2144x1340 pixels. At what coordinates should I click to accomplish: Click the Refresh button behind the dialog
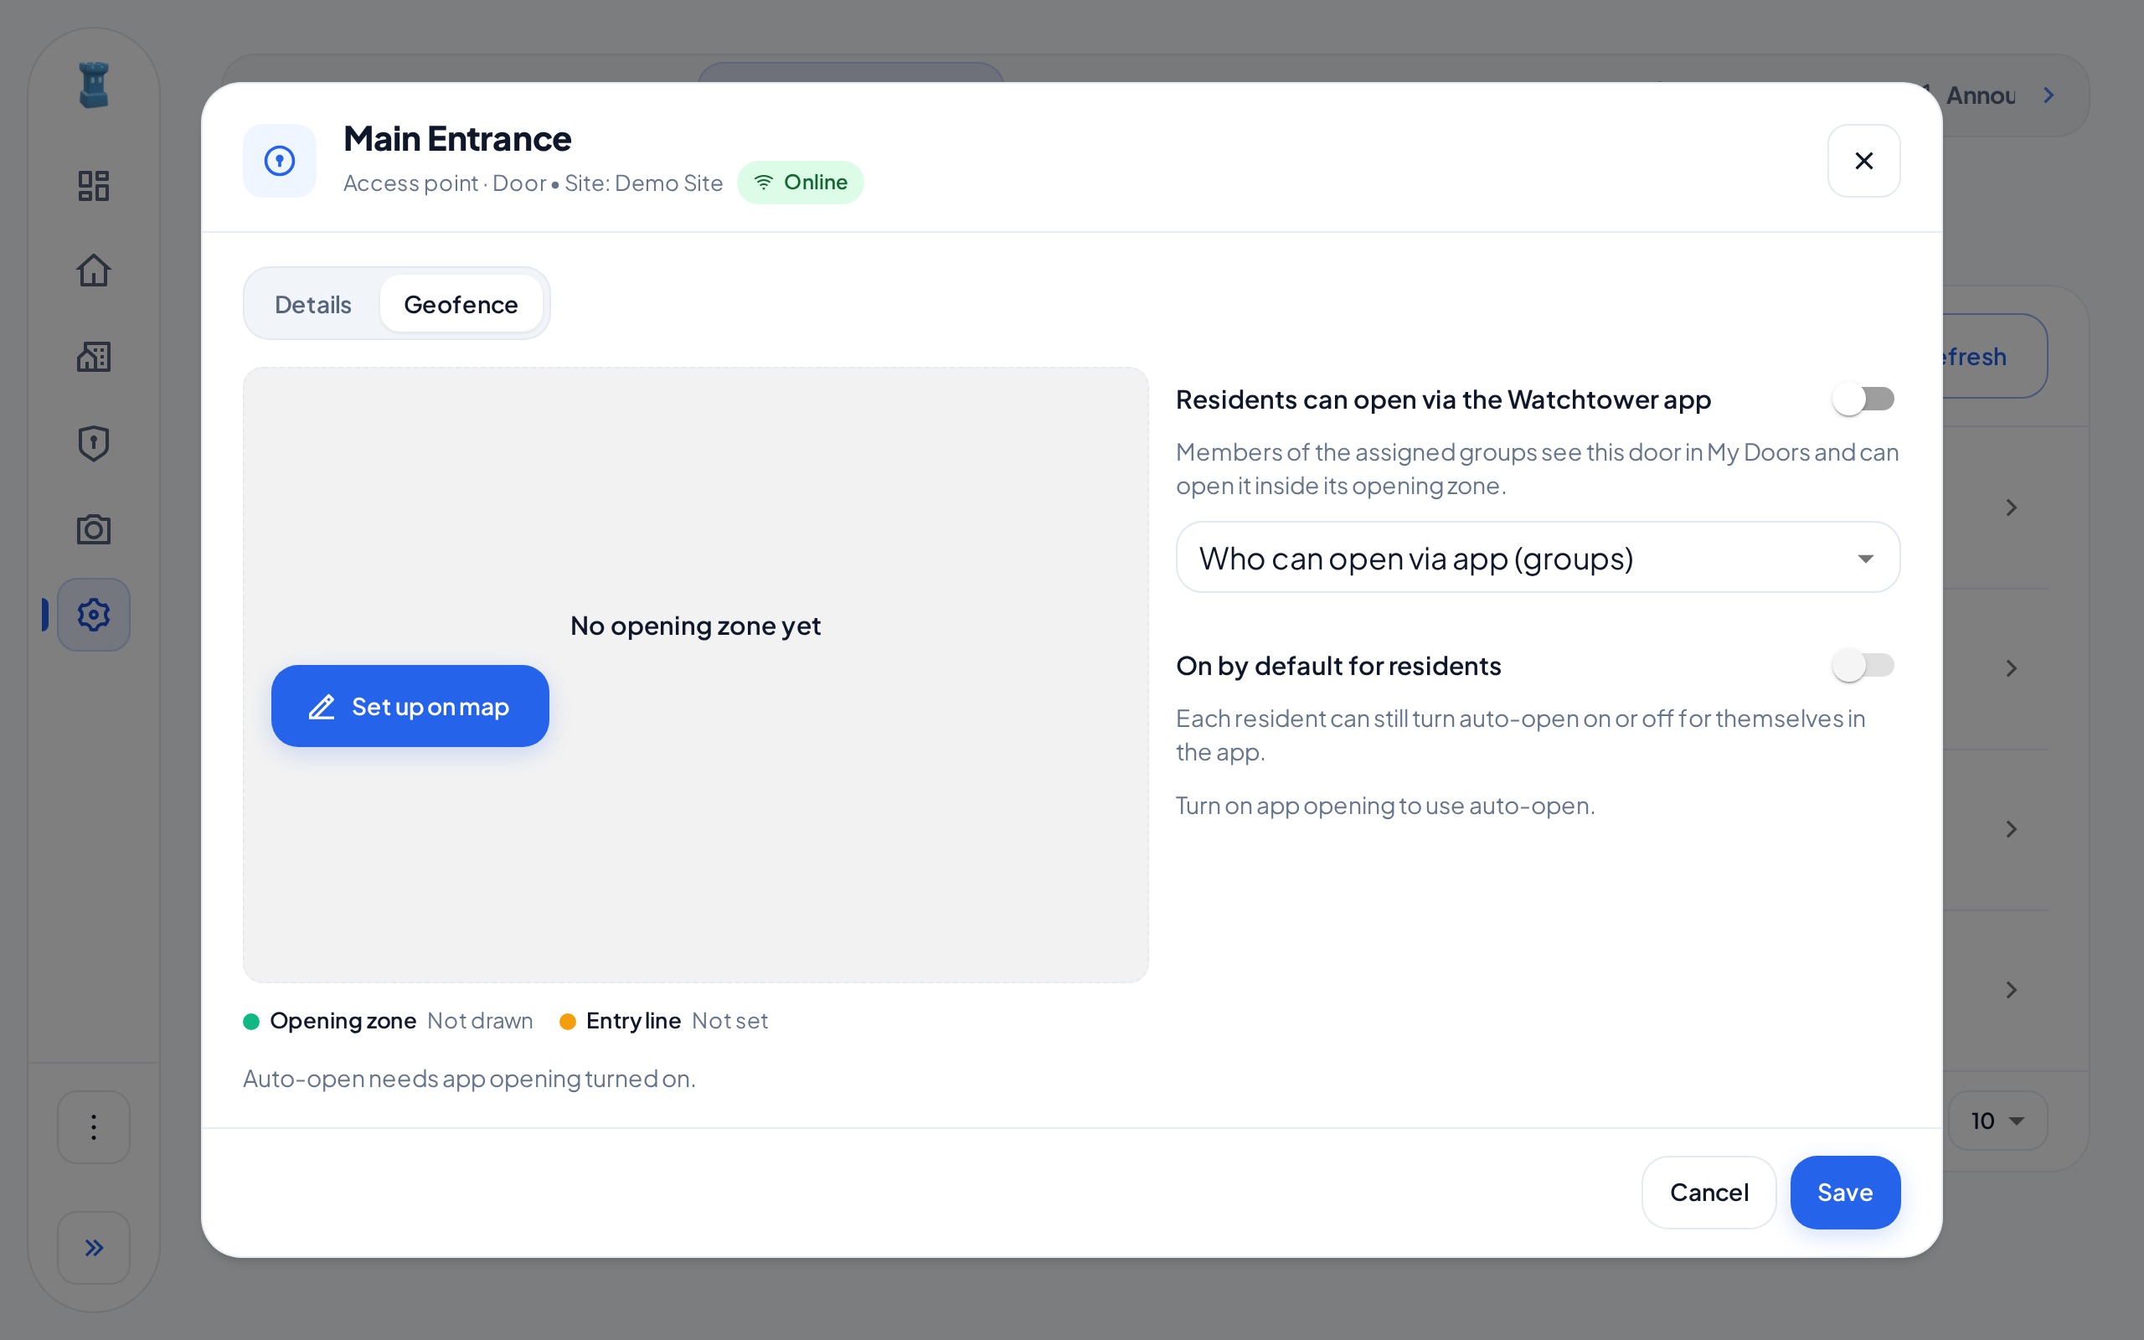coord(1993,356)
